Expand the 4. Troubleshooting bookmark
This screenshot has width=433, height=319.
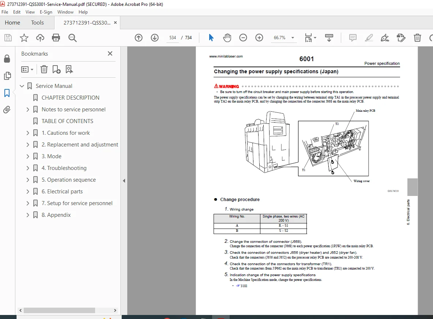[28, 168]
